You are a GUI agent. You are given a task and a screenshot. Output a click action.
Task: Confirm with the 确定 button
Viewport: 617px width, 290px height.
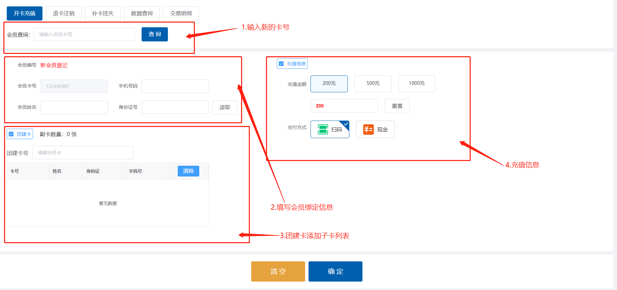[335, 271]
